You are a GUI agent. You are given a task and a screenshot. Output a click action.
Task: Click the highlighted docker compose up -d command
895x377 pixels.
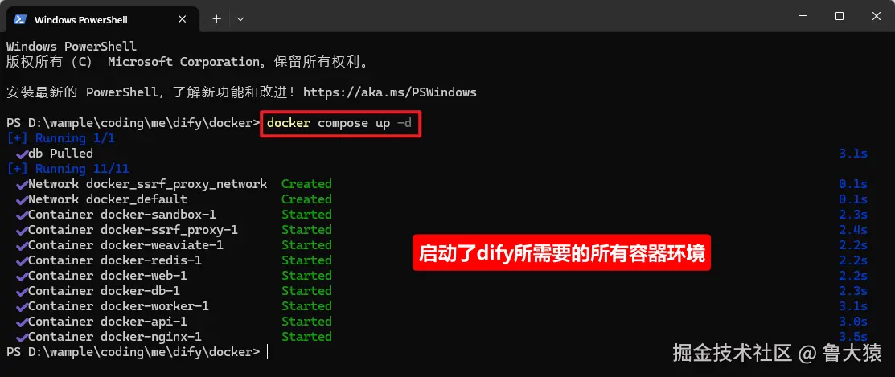(341, 123)
